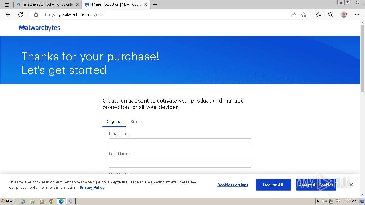Add this page to favorites star icon
Viewport: 365px width, 205px height.
(x=304, y=15)
